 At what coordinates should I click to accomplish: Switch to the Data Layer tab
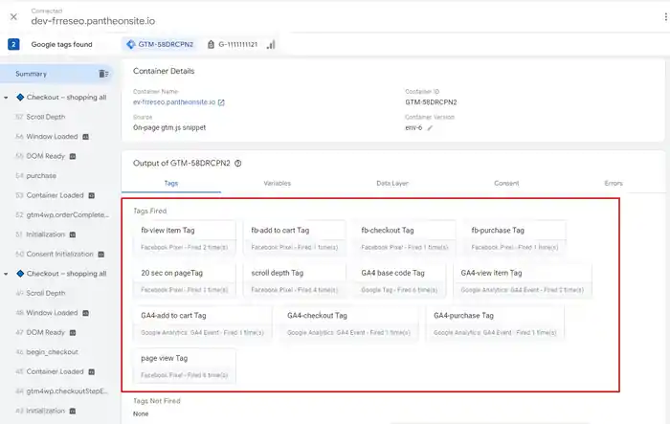(x=392, y=183)
